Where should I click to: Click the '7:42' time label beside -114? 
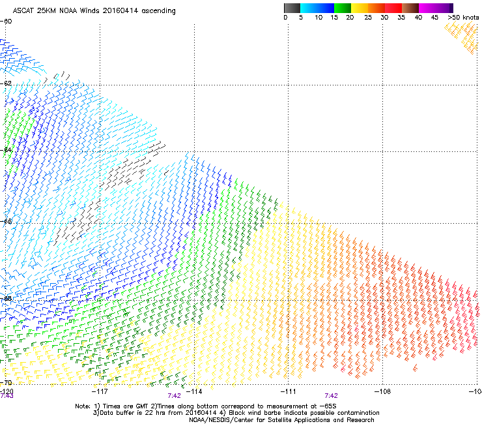175,396
